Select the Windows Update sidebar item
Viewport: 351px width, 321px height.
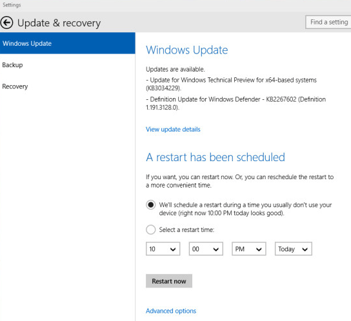coord(67,43)
